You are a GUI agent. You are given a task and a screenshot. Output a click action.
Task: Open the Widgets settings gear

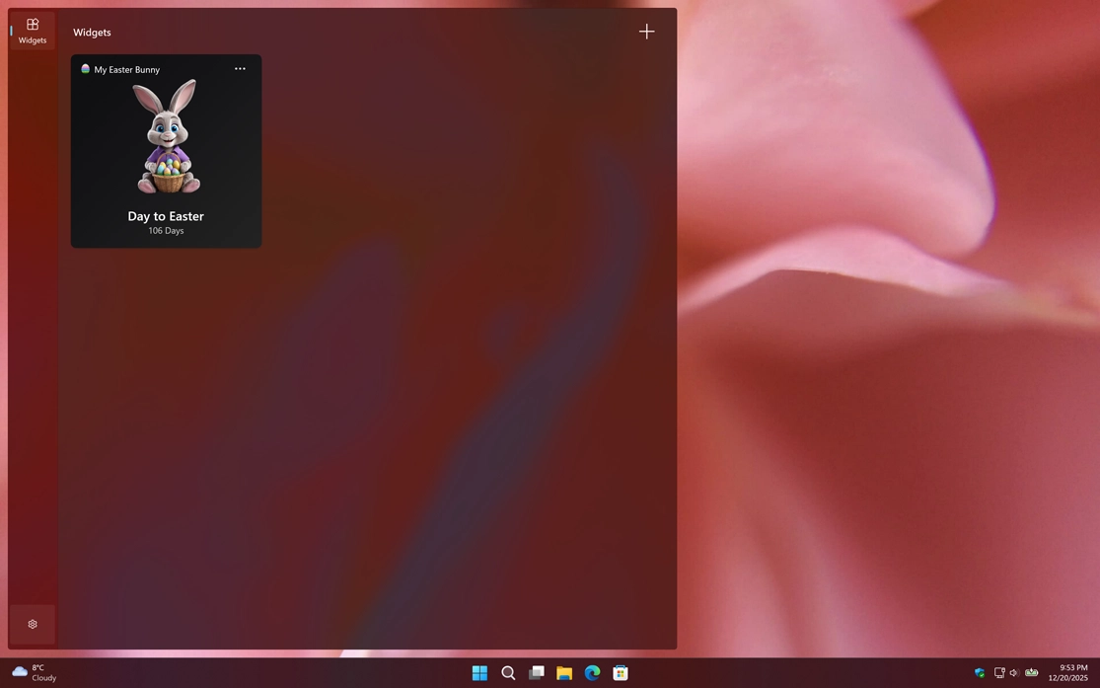pos(32,624)
